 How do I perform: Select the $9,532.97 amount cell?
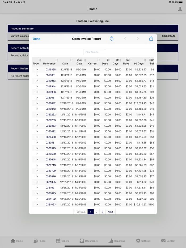[141, 69]
